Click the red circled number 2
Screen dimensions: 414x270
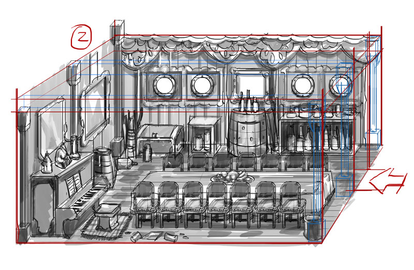(x=81, y=37)
